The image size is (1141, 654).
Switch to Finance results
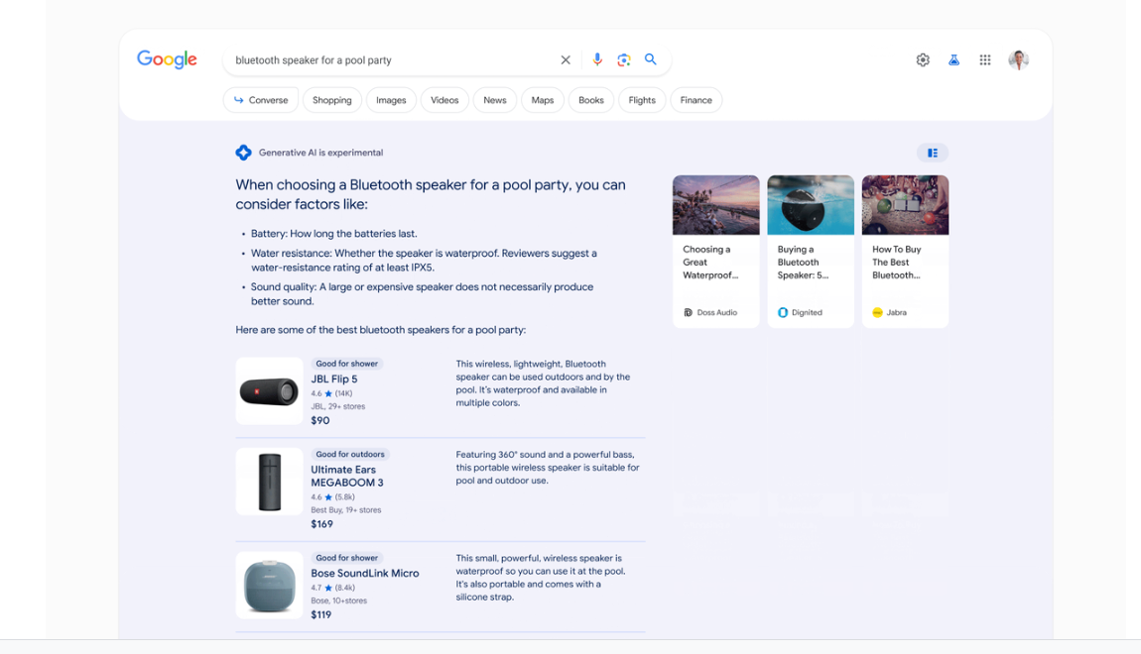(x=697, y=100)
